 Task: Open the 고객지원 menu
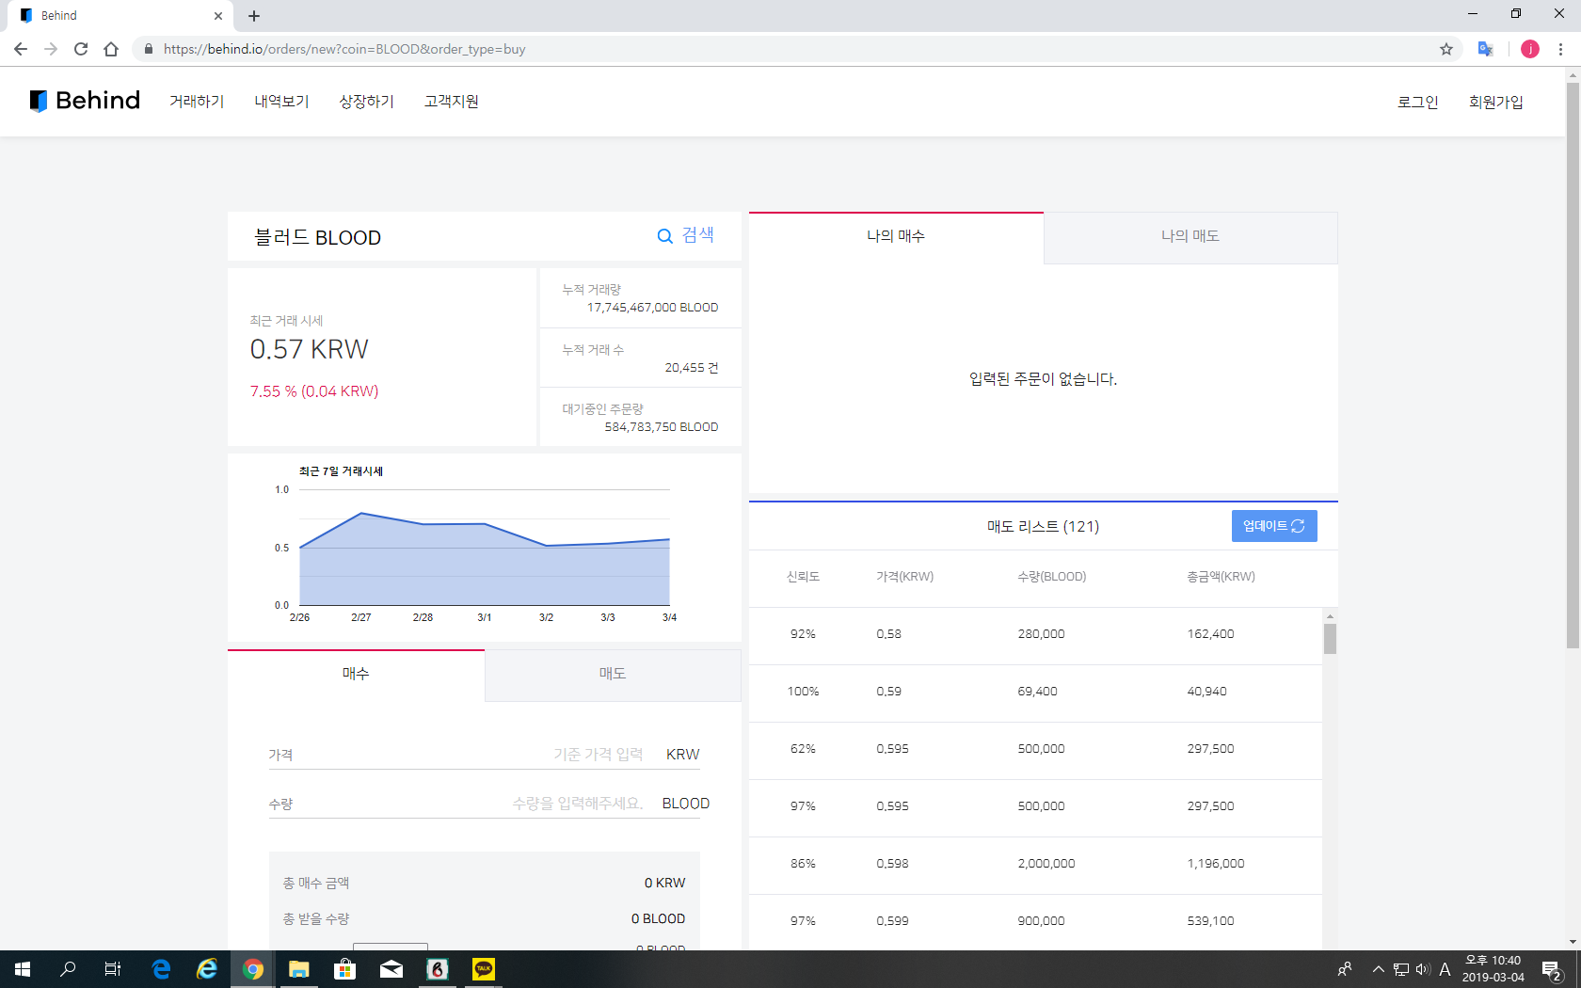pos(450,101)
